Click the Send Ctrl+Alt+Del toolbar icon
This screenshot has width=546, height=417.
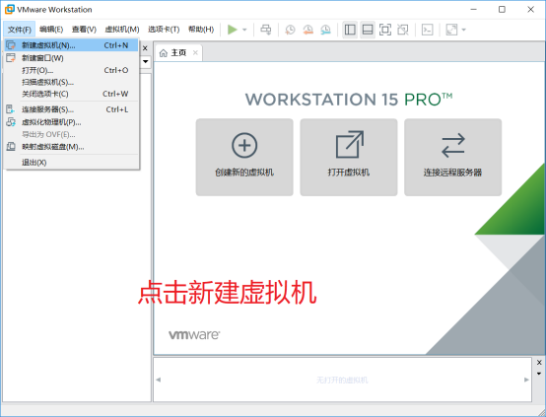tap(266, 30)
